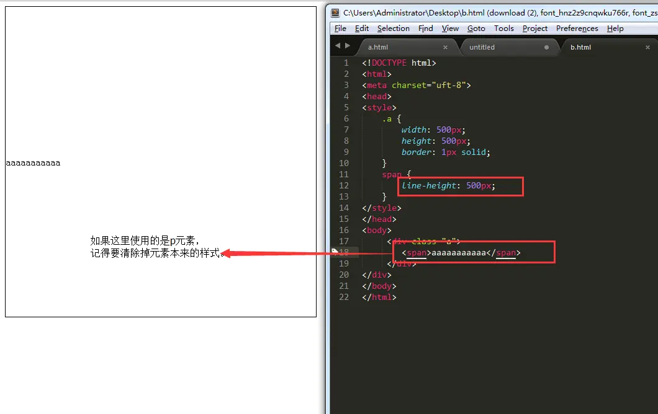Open the Selection menu
Viewport: 658px width, 414px height.
(393, 29)
